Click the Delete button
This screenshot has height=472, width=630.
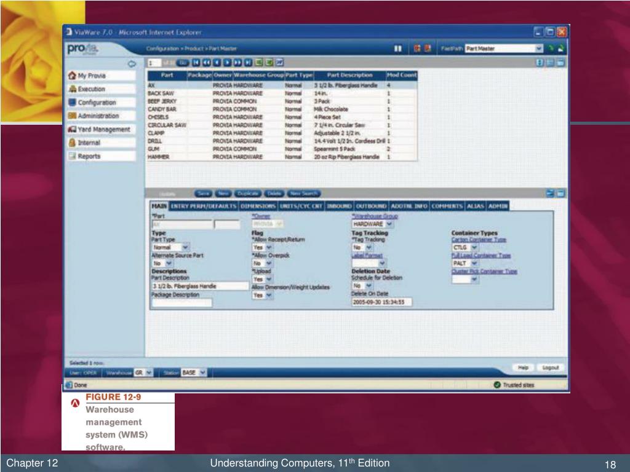click(274, 194)
